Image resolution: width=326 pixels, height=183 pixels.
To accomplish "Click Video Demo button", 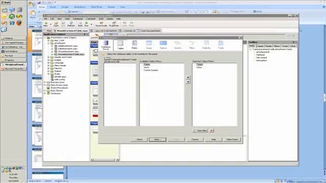I will 232,139.
